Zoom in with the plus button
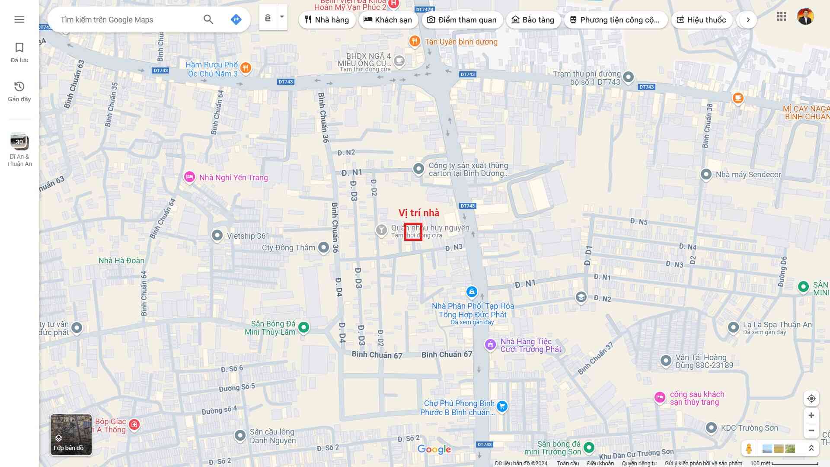 (811, 416)
